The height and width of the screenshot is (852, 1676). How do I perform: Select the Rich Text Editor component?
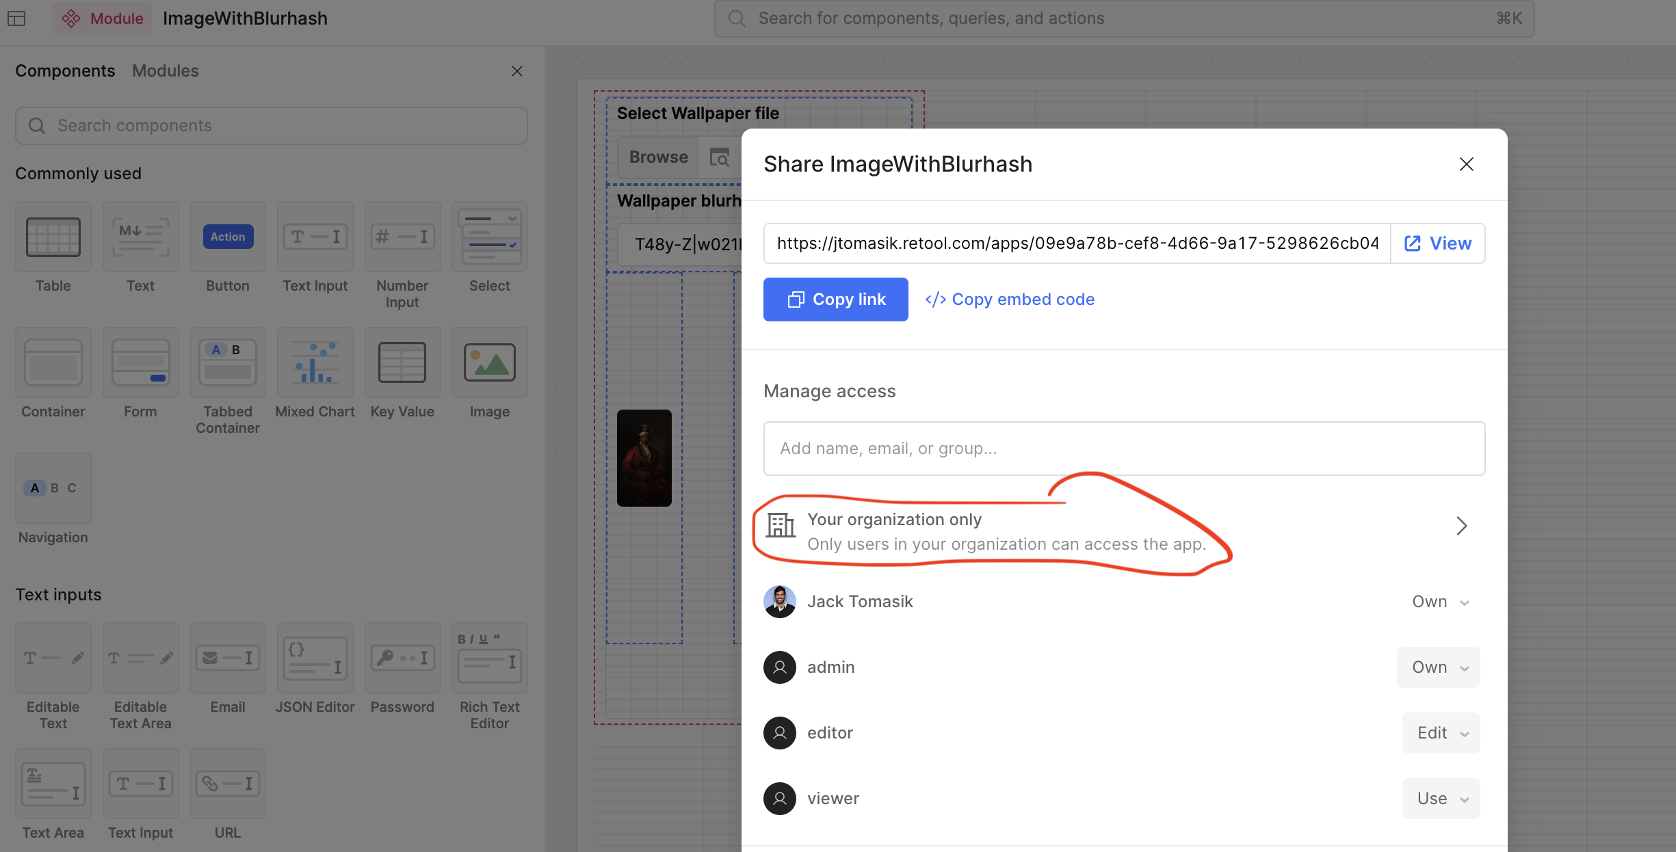[489, 658]
